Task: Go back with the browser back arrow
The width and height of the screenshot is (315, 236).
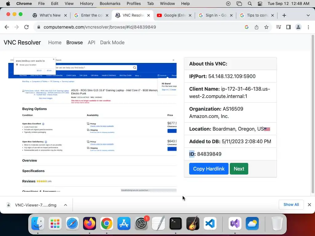Action: coord(7,27)
